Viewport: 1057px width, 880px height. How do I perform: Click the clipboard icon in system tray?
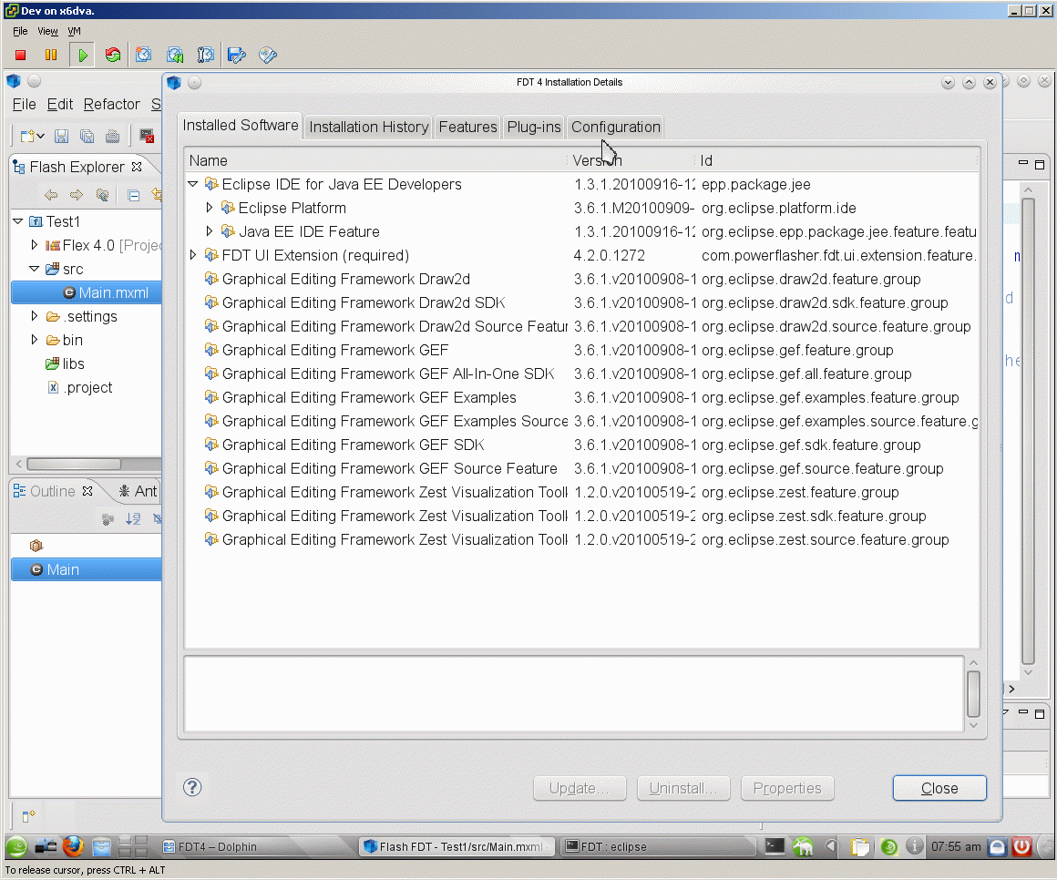(x=860, y=846)
